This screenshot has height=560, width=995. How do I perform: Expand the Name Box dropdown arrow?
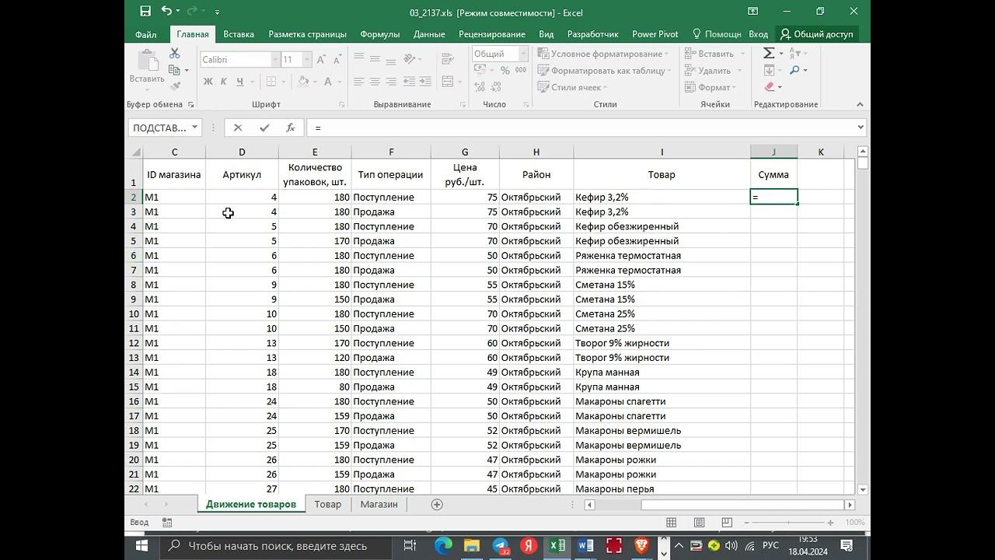[194, 128]
